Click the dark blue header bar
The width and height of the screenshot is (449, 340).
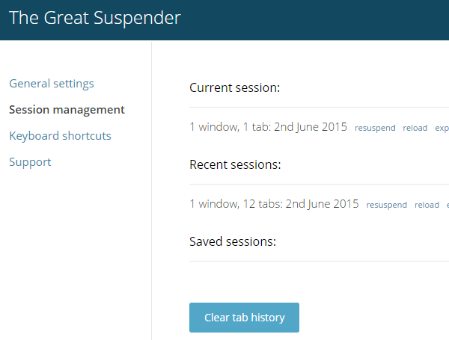315,20
